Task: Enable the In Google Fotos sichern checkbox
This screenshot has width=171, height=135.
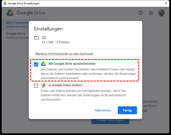Action: (36, 86)
